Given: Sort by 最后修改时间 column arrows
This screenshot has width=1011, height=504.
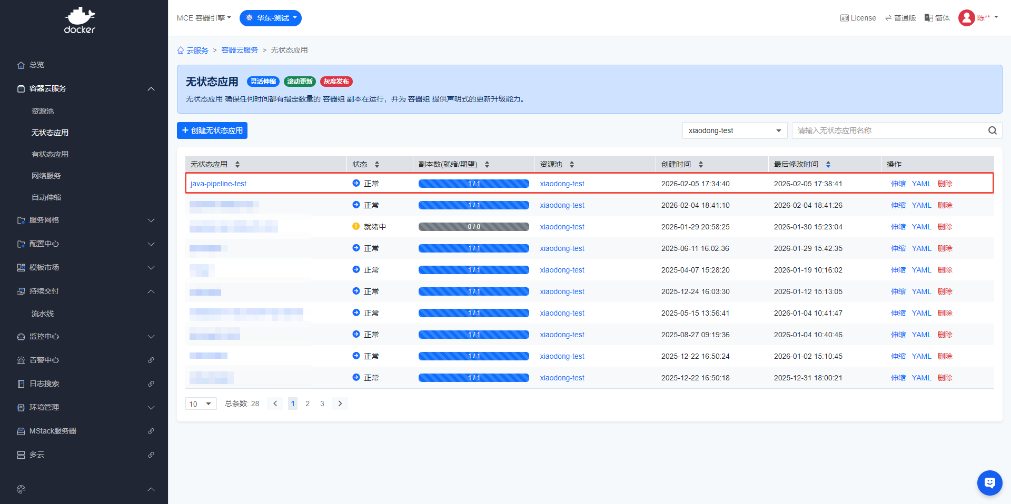Looking at the screenshot, I should point(828,165).
